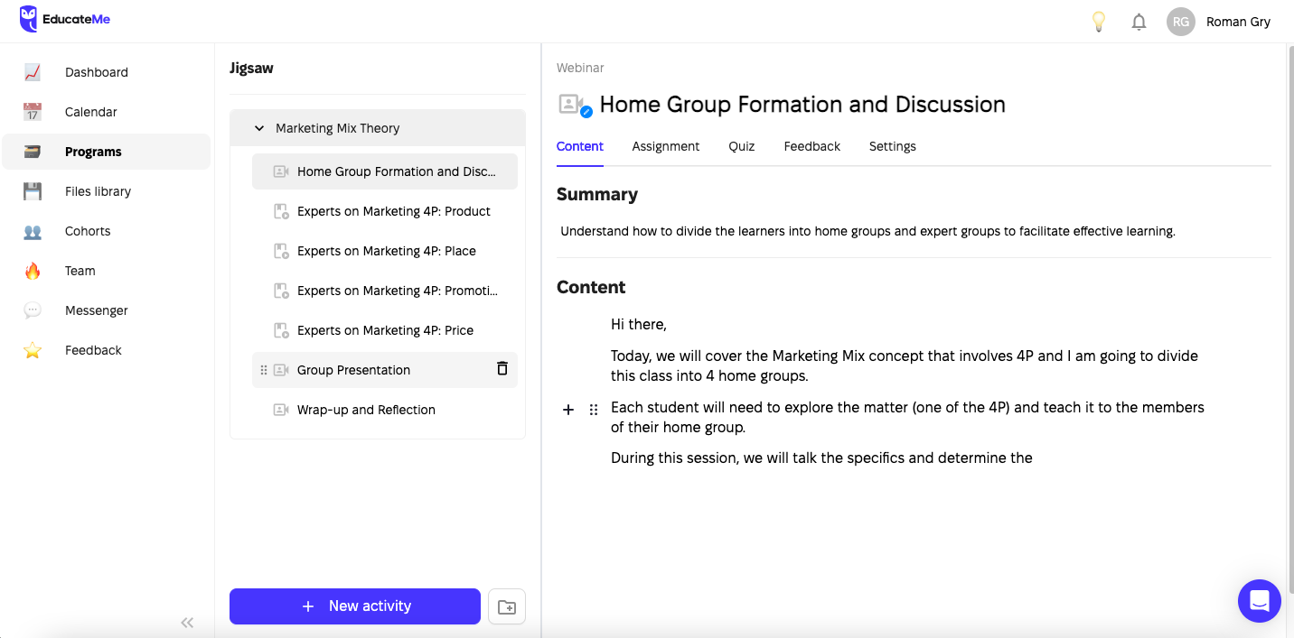Click the webinar icon next to Wrap-up and Reflection
Viewport: 1294px width, 638px height.
tap(279, 409)
